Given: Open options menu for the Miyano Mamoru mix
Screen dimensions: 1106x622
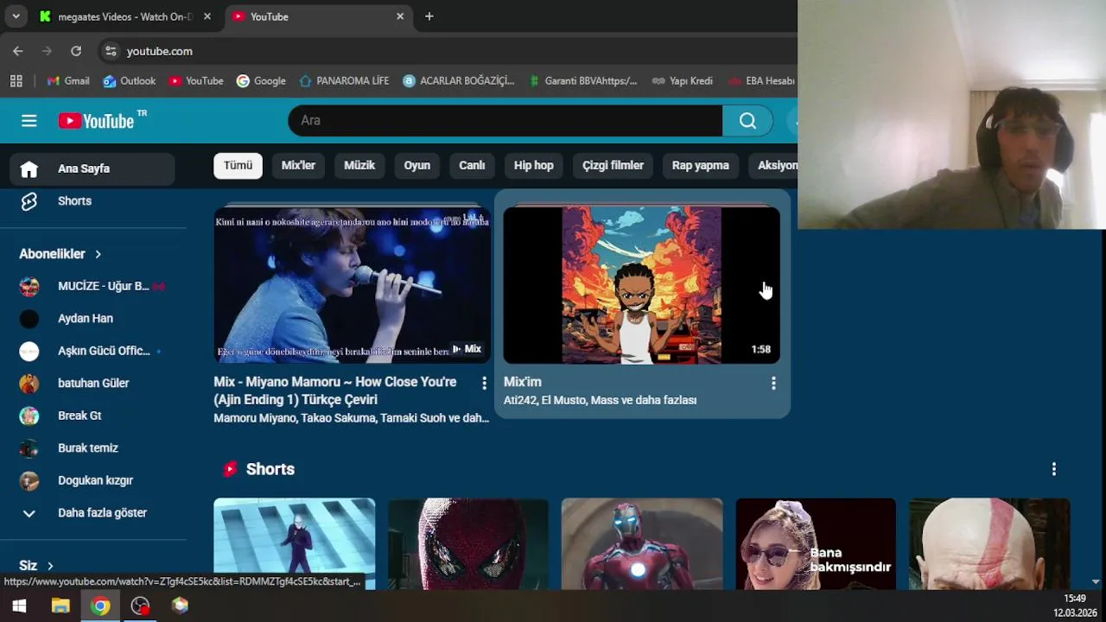Looking at the screenshot, I should (484, 383).
